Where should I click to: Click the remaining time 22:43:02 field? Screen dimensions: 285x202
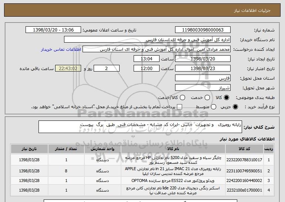pos(68,69)
